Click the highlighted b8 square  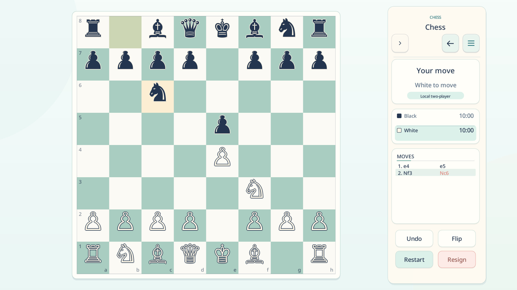(125, 32)
